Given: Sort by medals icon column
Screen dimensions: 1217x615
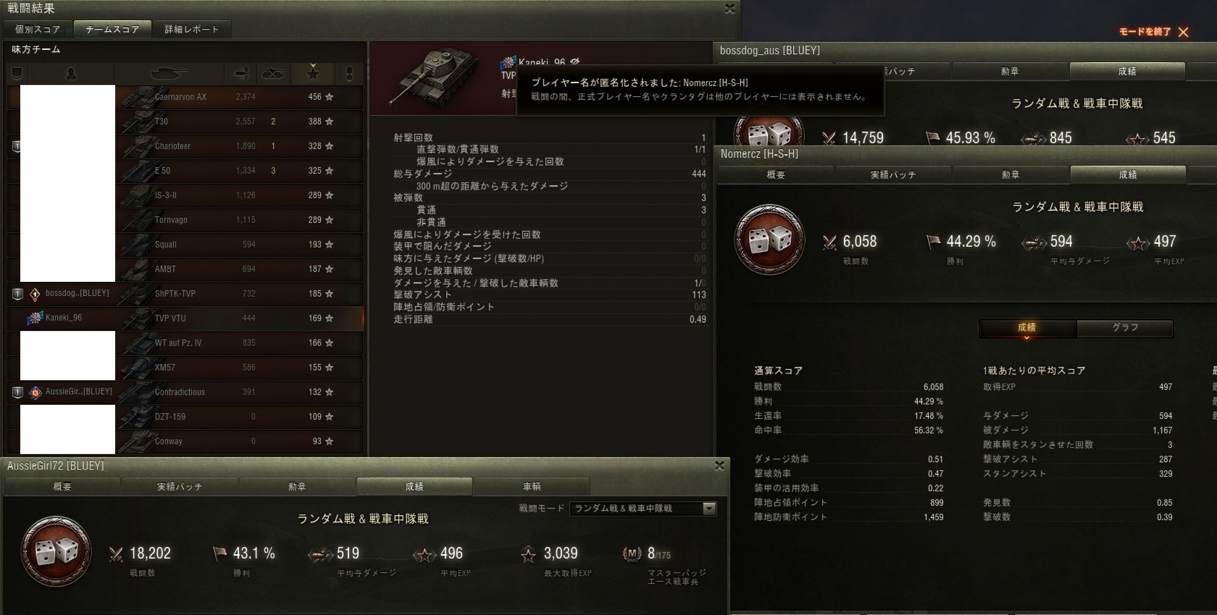Looking at the screenshot, I should point(349,74).
